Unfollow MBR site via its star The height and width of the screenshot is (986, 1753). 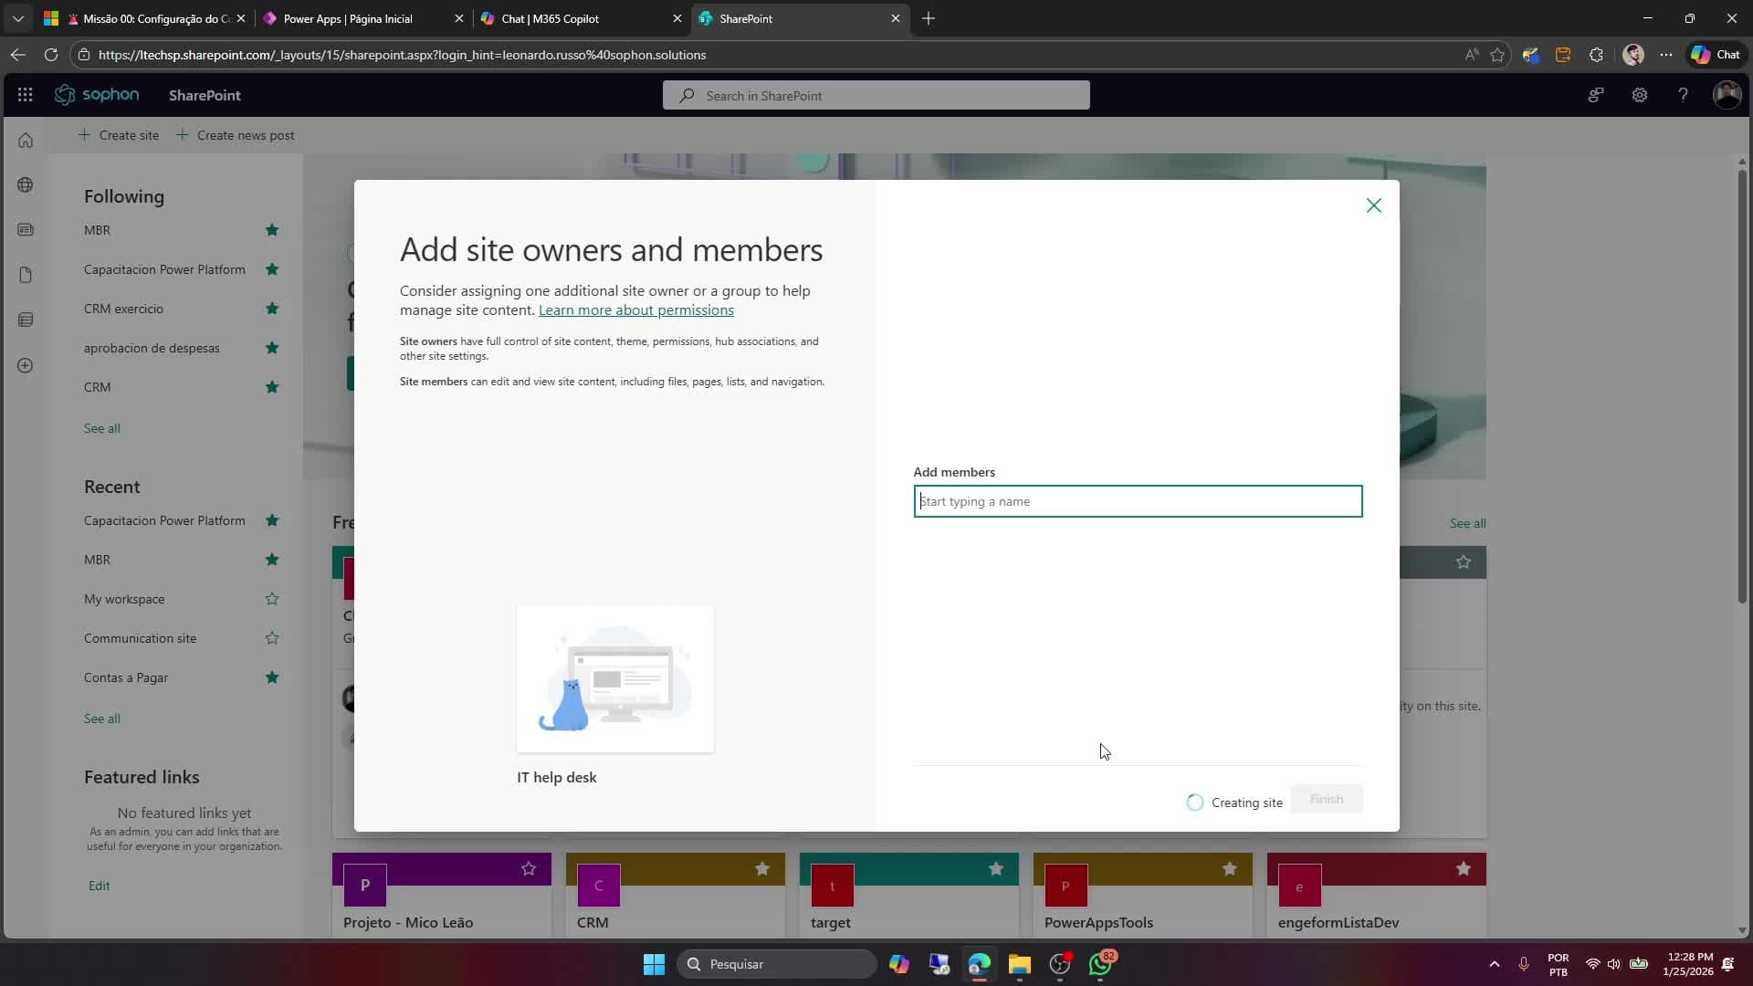pyautogui.click(x=272, y=230)
